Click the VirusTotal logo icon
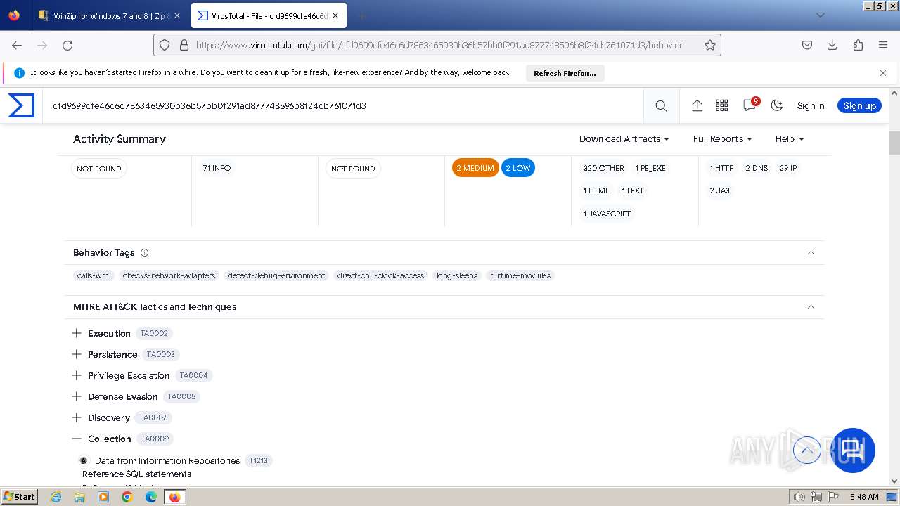The width and height of the screenshot is (900, 506). coord(21,105)
